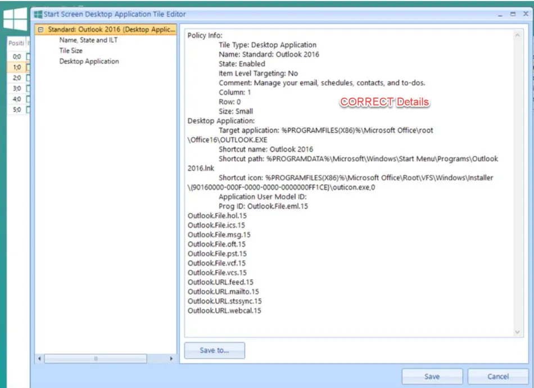Click the Tile Editor title bar app icon

pos(38,15)
